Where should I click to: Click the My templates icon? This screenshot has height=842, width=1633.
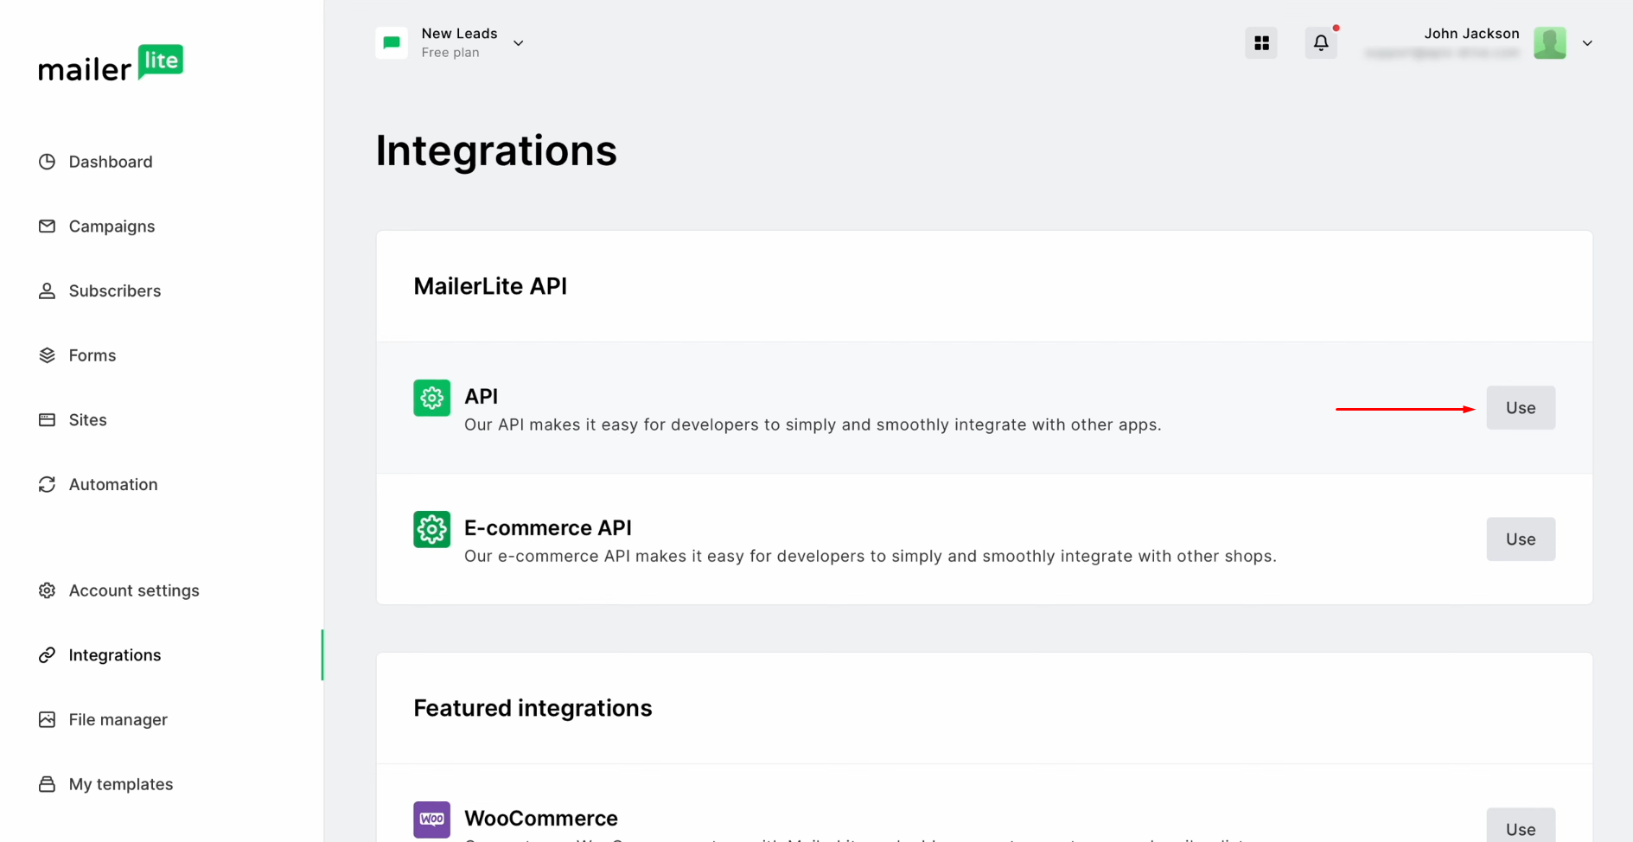pos(47,784)
